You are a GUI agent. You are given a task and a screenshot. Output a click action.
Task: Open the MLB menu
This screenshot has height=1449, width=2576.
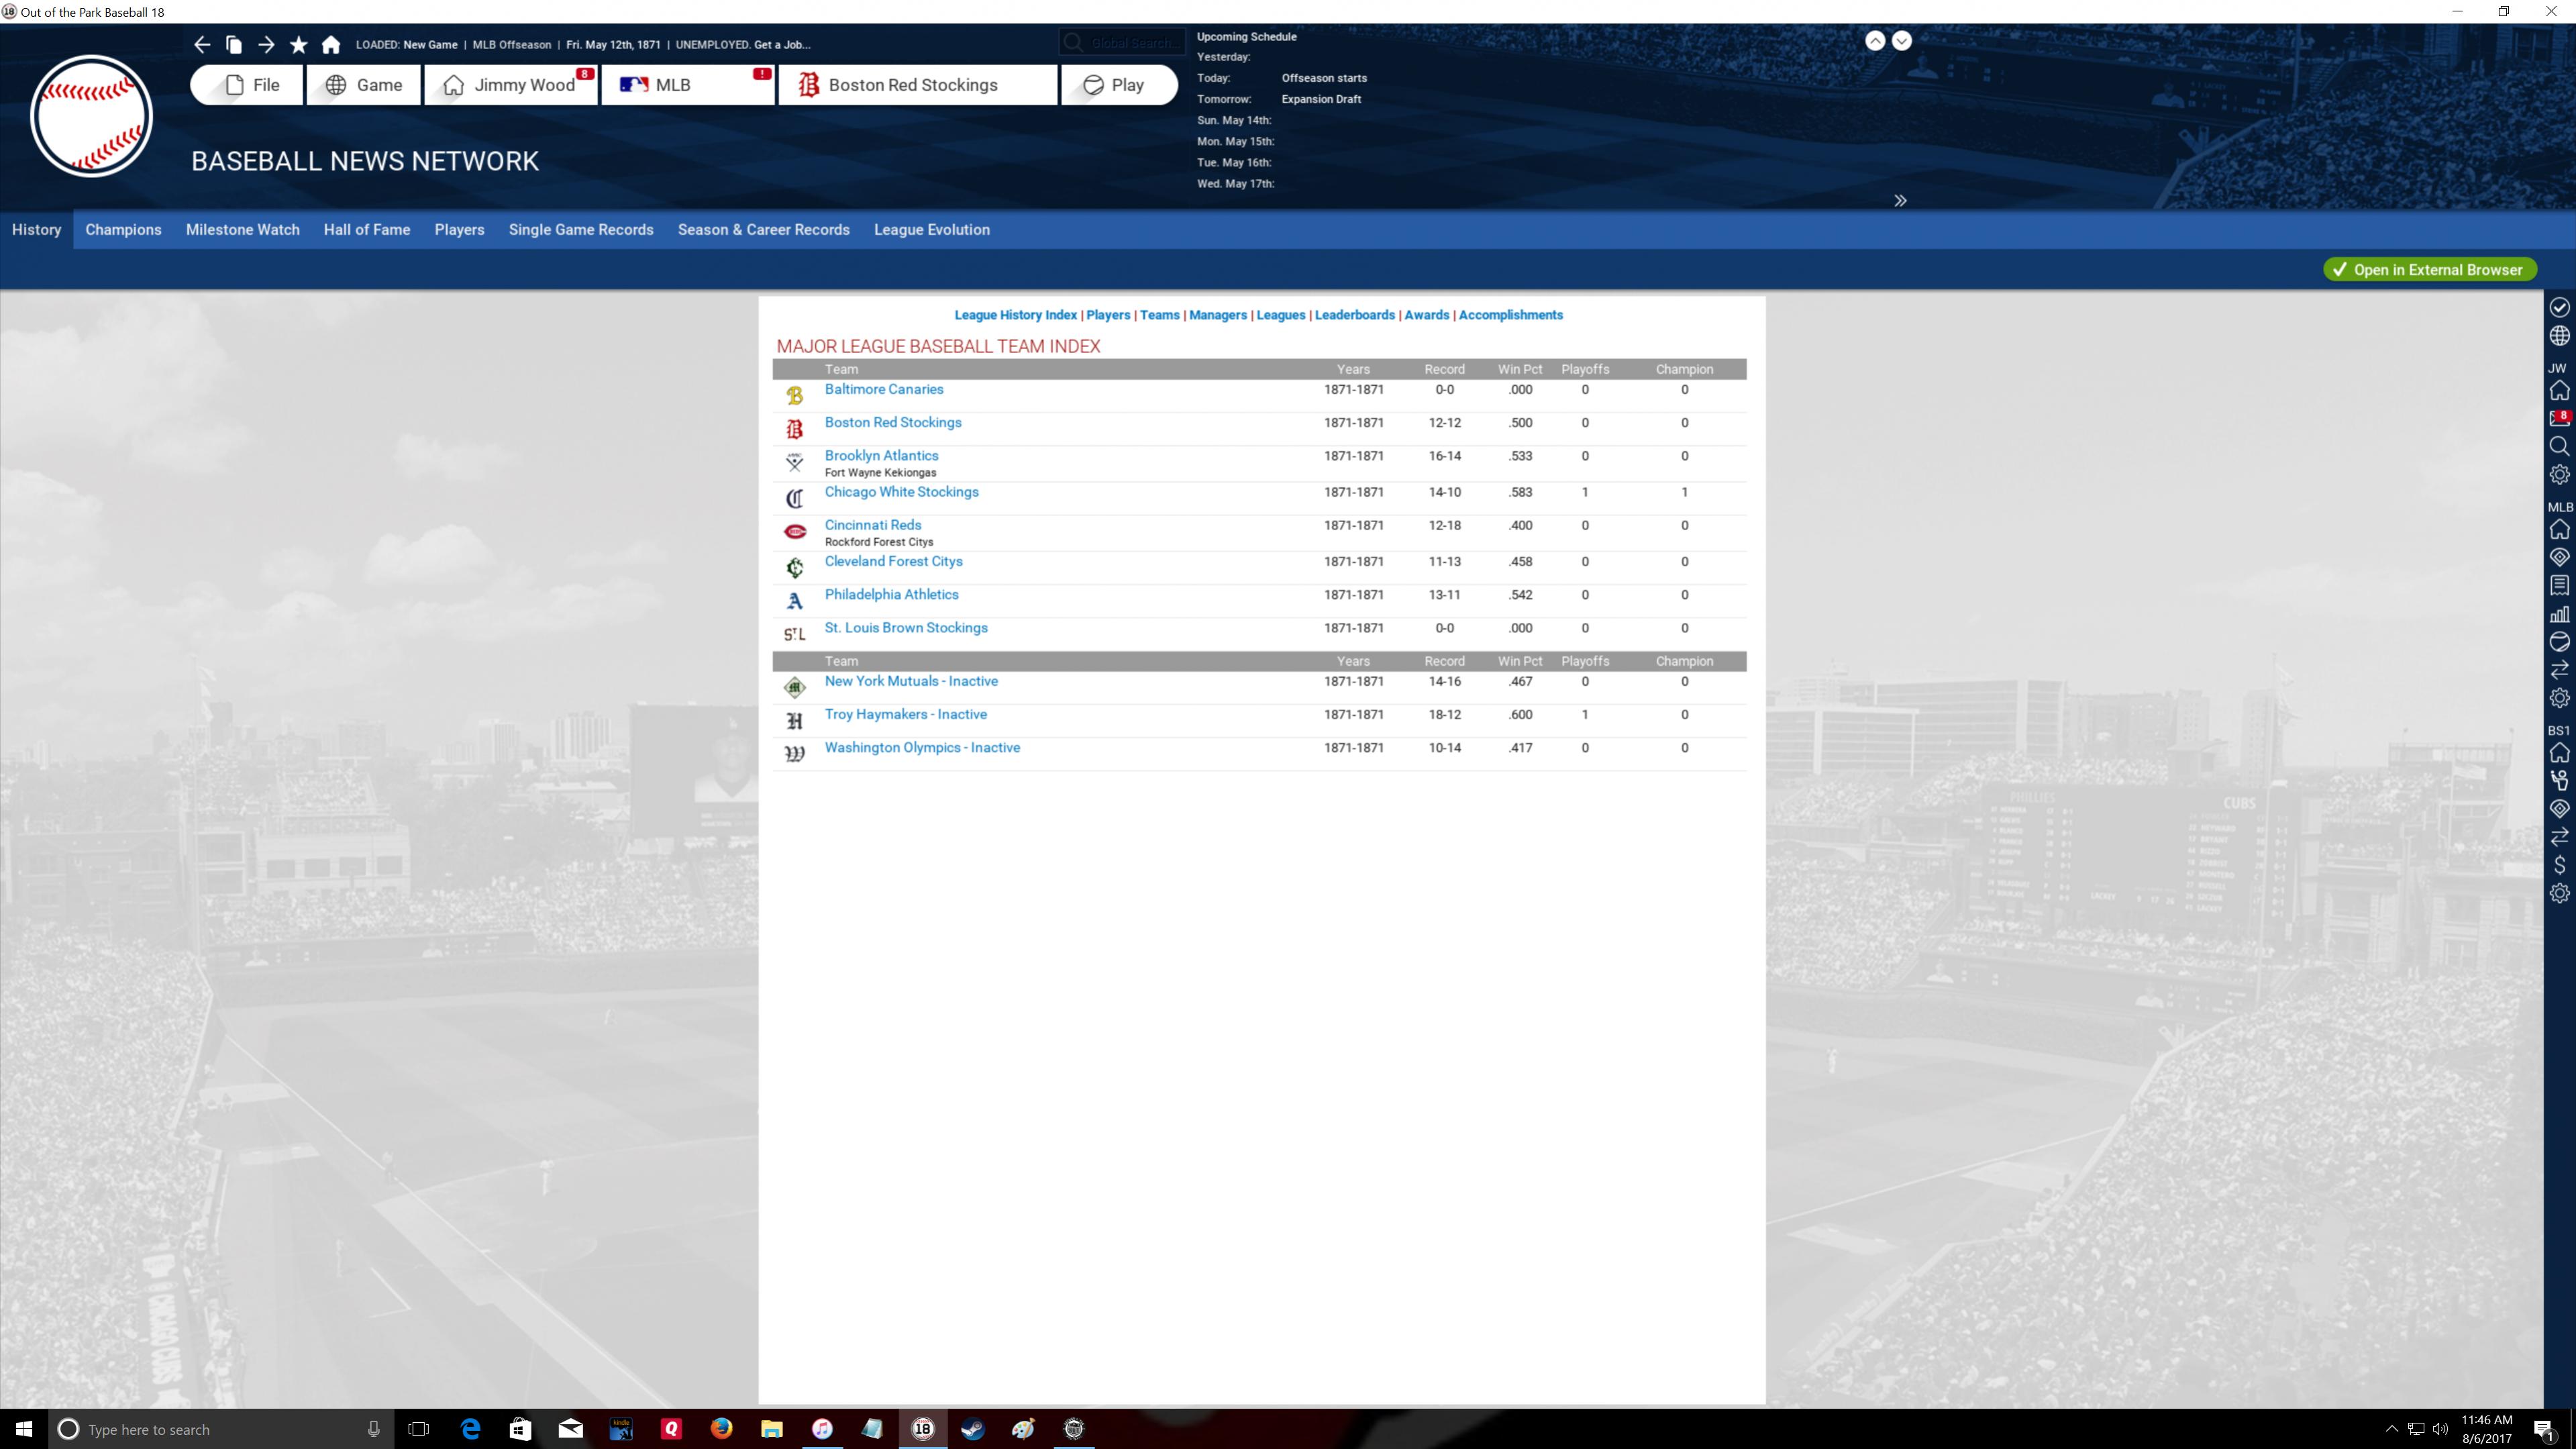coord(687,85)
